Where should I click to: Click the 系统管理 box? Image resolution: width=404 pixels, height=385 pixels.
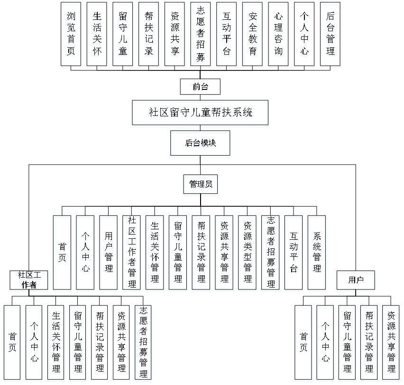point(317,253)
